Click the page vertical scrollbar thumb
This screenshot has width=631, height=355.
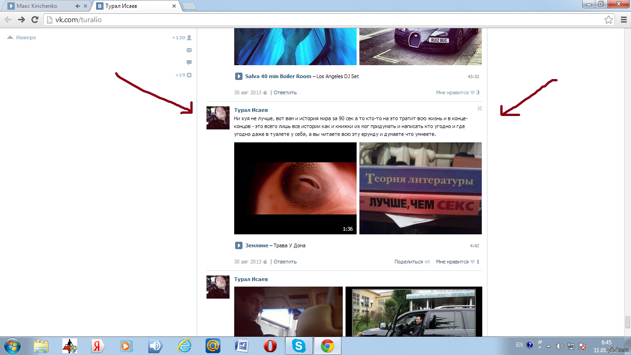[x=627, y=322]
